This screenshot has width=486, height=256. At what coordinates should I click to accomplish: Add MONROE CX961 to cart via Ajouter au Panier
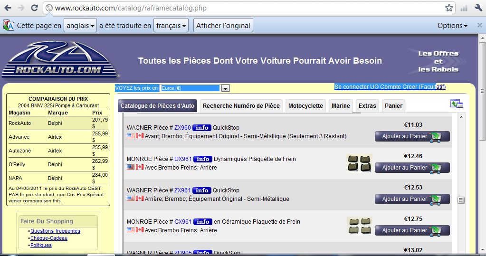[x=412, y=230]
